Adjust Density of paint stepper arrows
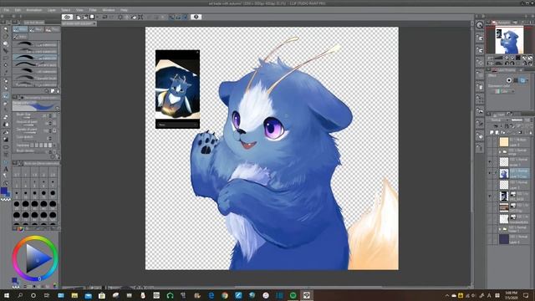Image resolution: width=535 pixels, height=301 pixels. point(50,130)
